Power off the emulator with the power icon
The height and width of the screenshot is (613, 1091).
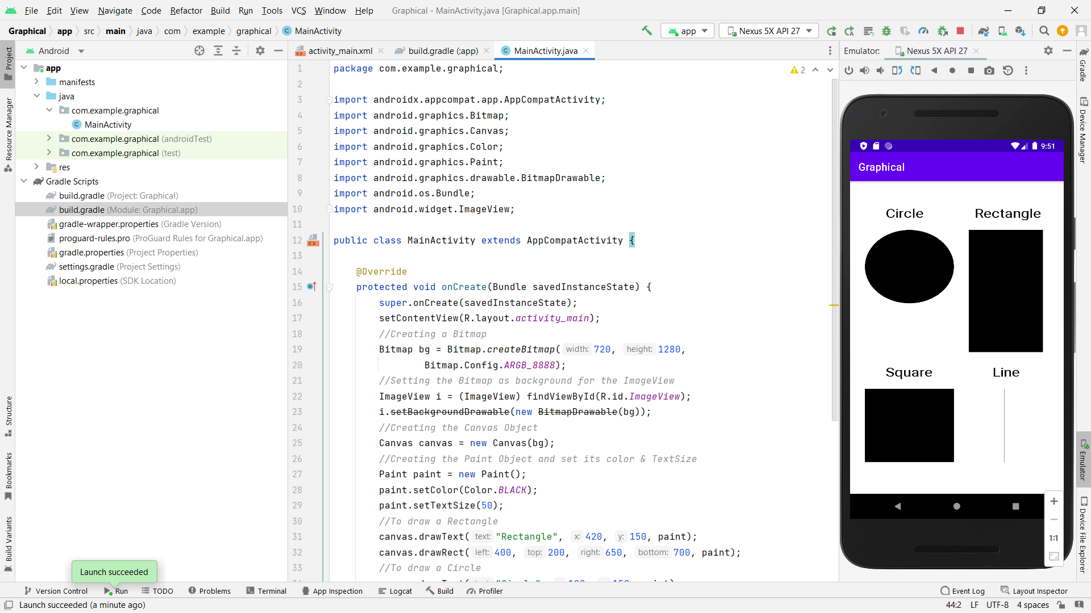[x=848, y=70]
